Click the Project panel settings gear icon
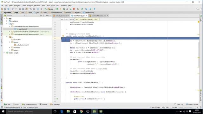The width and height of the screenshot is (203, 114). pos(47,16)
